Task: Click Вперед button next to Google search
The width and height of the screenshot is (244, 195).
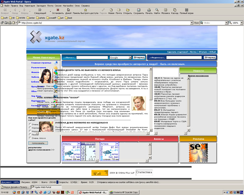Action: coord(139,58)
